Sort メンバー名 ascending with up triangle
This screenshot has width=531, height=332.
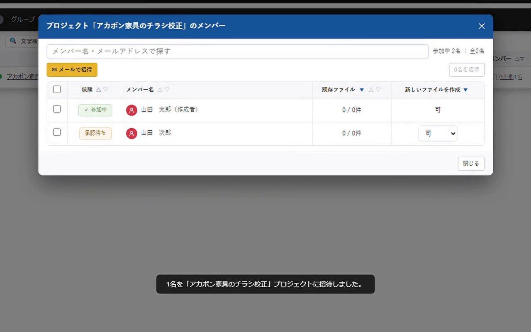(160, 90)
